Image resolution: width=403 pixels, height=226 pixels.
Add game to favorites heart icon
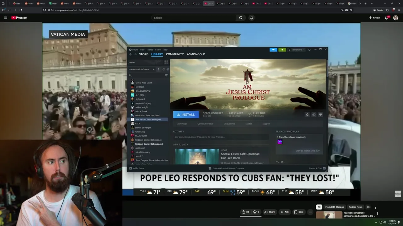(321, 115)
